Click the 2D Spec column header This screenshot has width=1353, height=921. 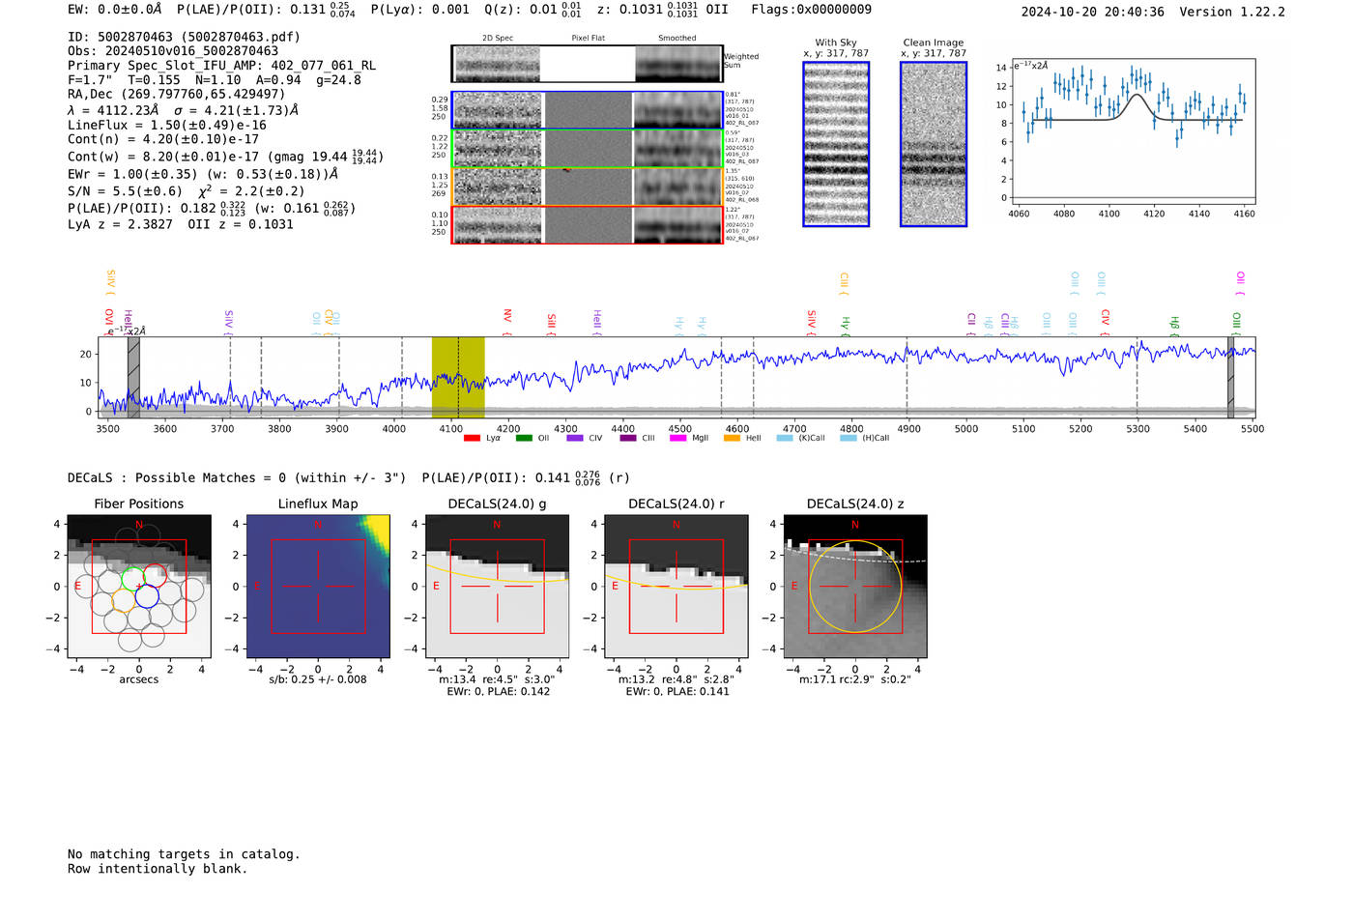pyautogui.click(x=498, y=38)
